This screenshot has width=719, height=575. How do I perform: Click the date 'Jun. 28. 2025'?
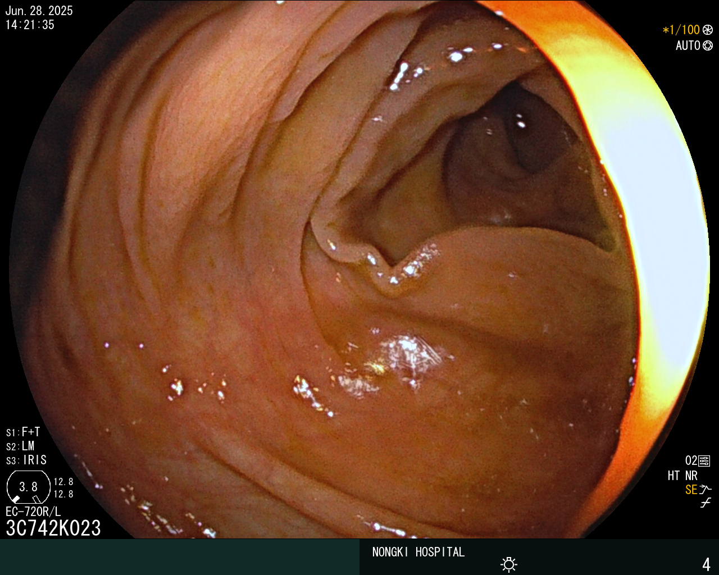pos(39,11)
